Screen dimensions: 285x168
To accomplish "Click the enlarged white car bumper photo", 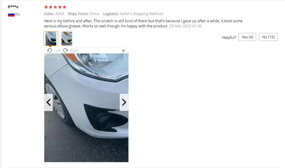I will pos(86,107).
